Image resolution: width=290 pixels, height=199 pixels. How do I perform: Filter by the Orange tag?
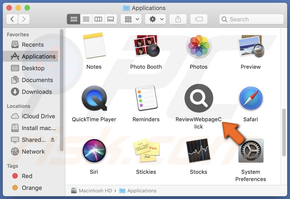point(30,188)
